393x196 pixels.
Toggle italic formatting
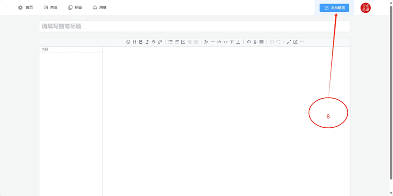pyautogui.click(x=147, y=42)
